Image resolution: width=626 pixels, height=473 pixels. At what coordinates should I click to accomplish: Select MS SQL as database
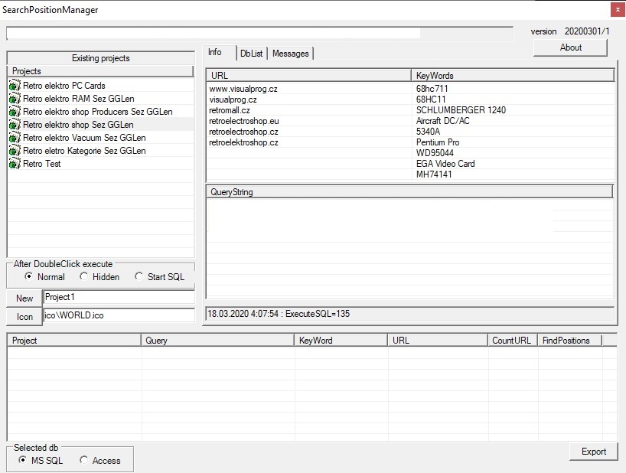[23, 460]
